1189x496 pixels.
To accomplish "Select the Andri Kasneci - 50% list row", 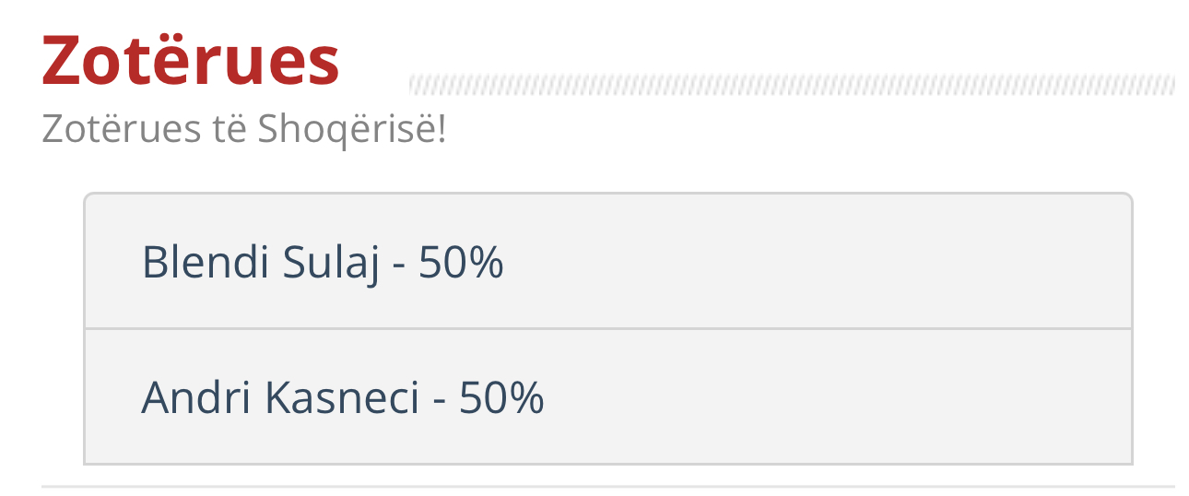I will pyautogui.click(x=607, y=396).
